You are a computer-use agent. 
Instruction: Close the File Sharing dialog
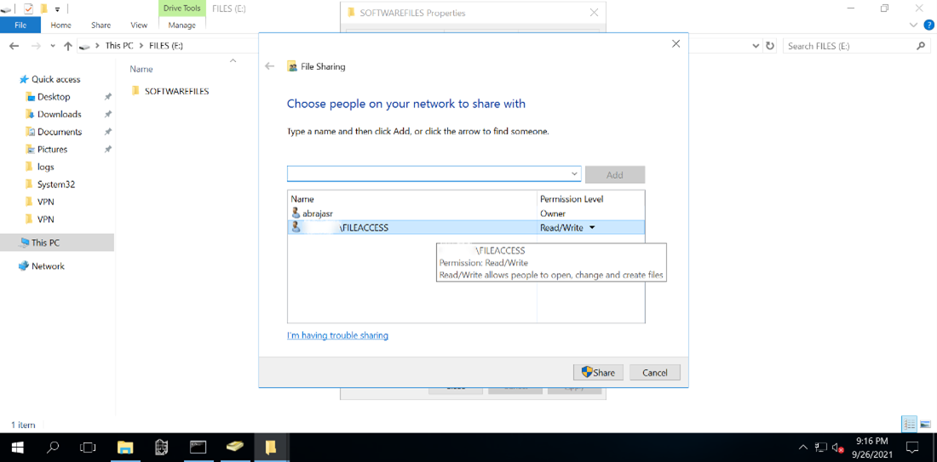[675, 43]
